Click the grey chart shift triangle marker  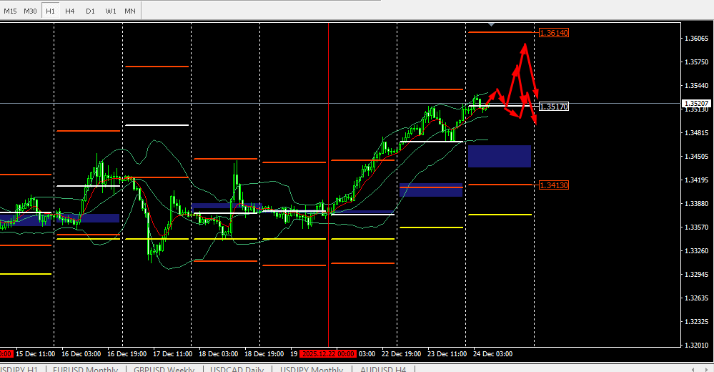(x=491, y=24)
